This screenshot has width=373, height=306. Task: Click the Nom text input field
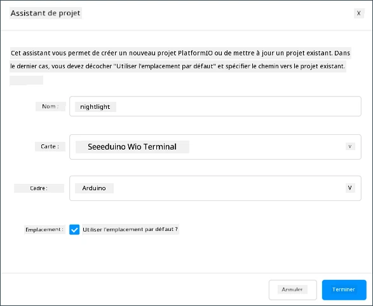[x=215, y=106]
